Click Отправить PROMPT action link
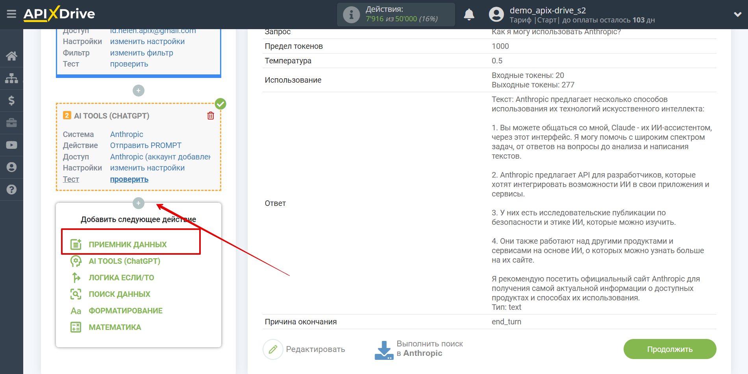Screen dimensions: 748x374 tap(146, 145)
